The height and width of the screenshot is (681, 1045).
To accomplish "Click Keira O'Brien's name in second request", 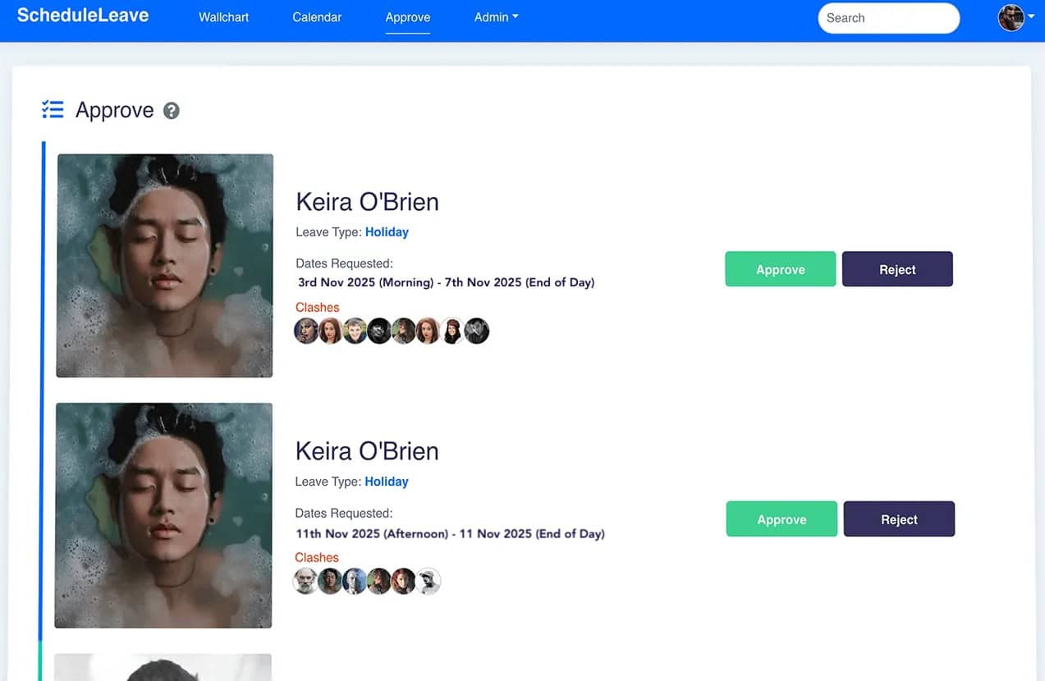I will 367,451.
